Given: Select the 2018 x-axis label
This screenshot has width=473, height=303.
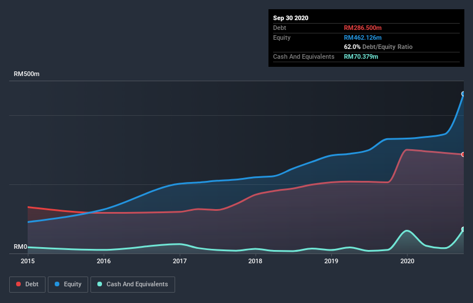Looking at the screenshot, I should [255, 261].
